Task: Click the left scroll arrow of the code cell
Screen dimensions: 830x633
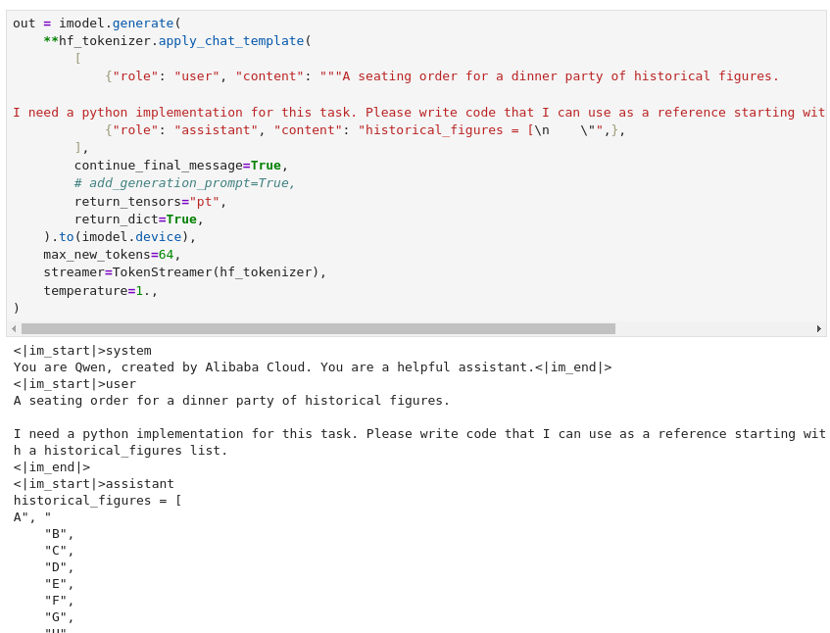Action: pos(14,329)
